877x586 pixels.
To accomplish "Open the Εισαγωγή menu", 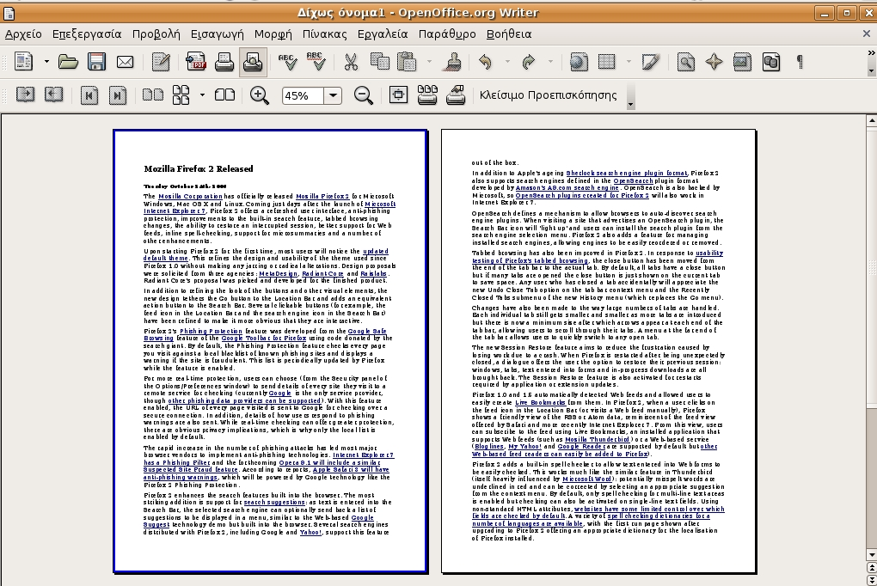I will [217, 34].
